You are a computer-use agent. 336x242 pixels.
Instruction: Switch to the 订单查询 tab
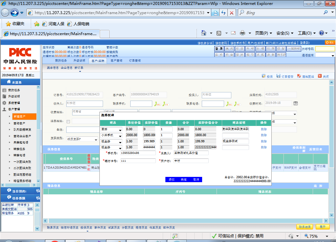click(135, 61)
